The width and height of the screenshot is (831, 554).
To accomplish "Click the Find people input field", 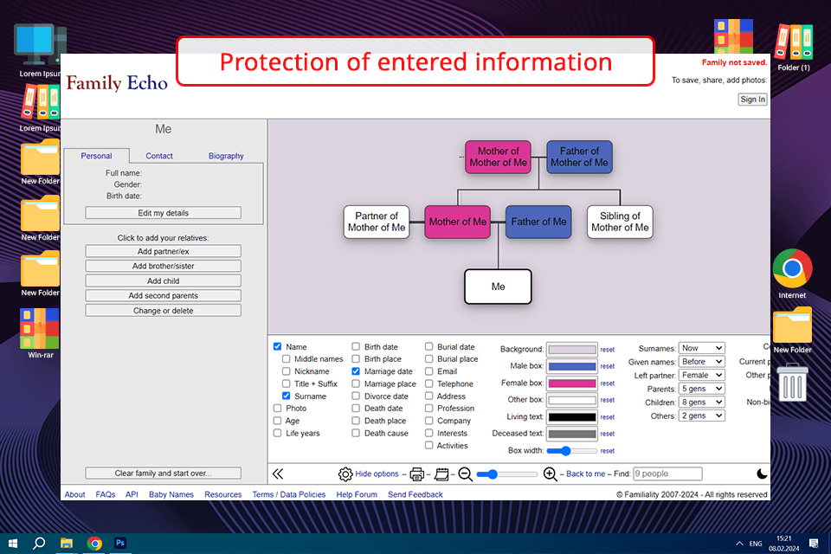I will click(667, 474).
